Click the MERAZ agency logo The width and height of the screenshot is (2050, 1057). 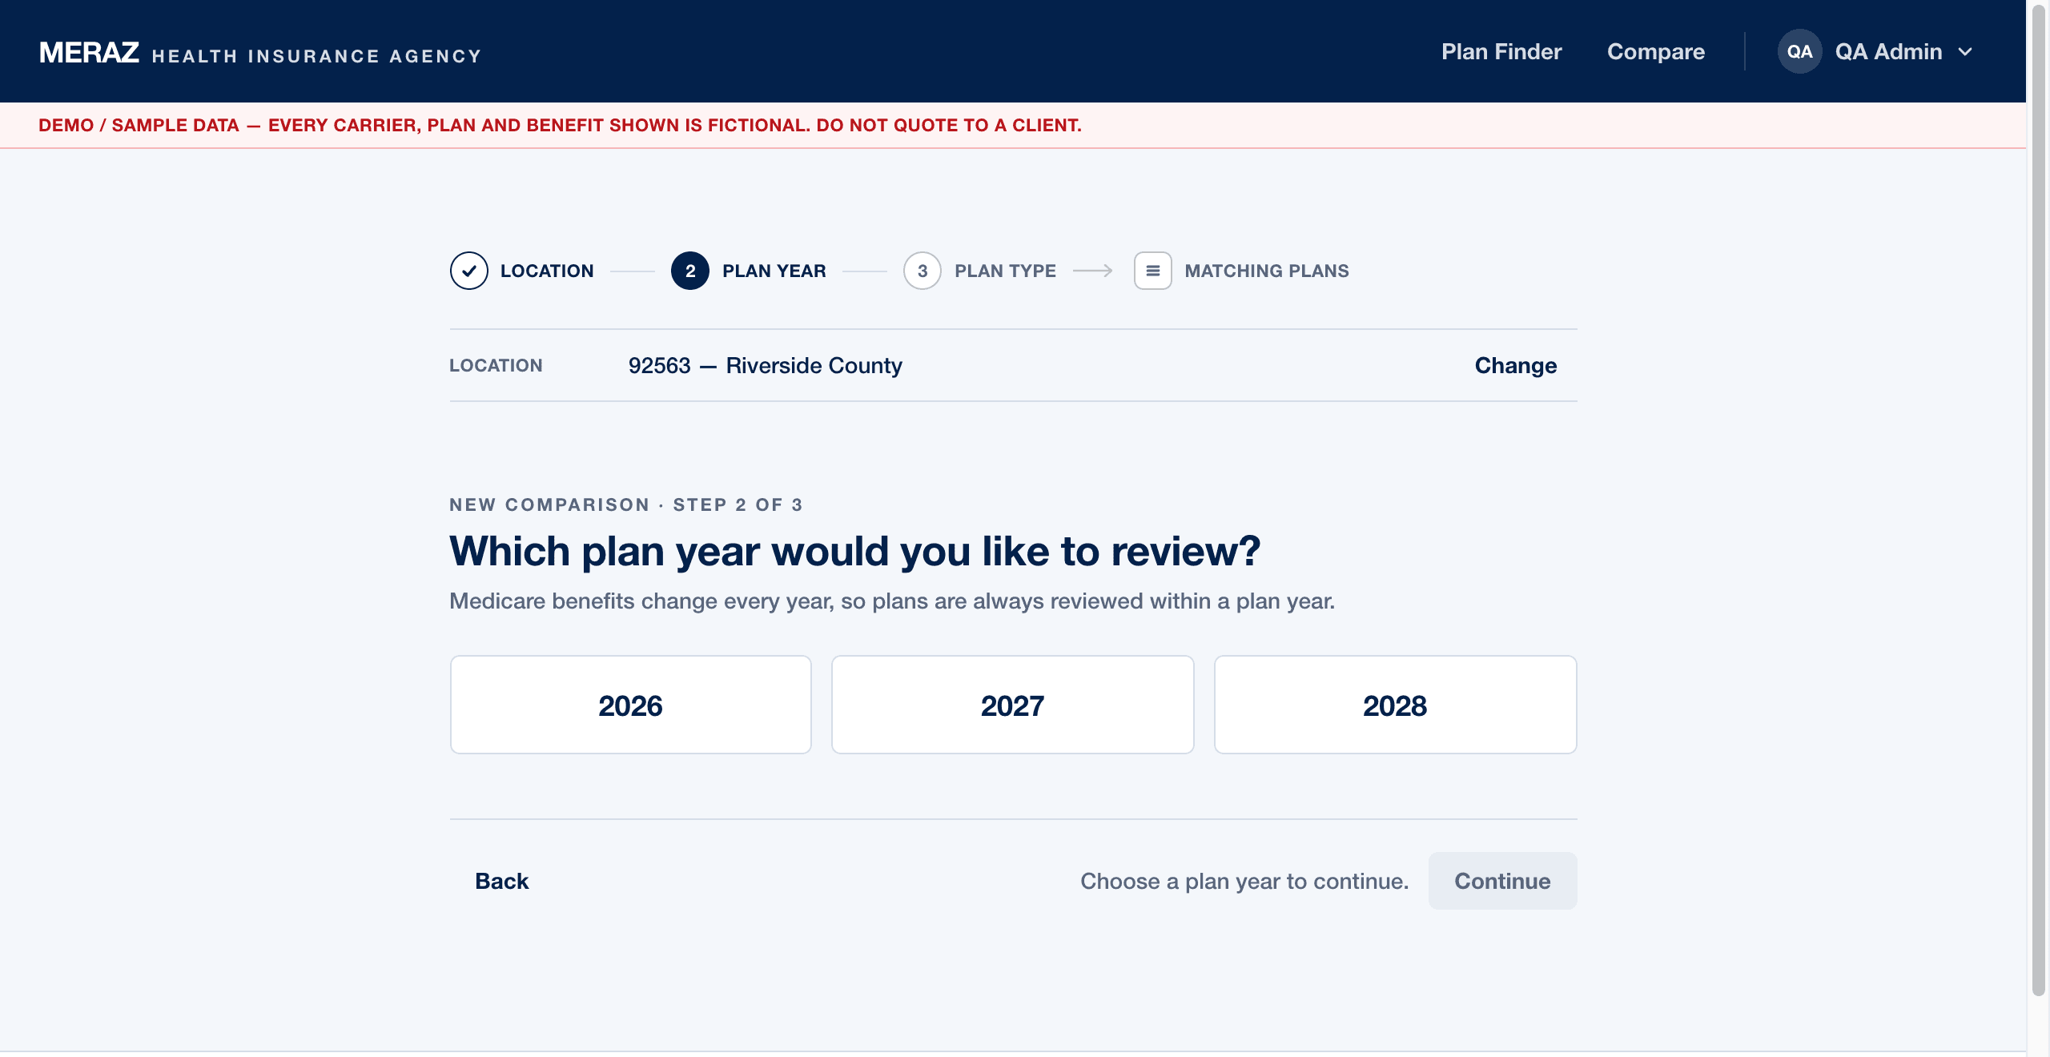(260, 53)
